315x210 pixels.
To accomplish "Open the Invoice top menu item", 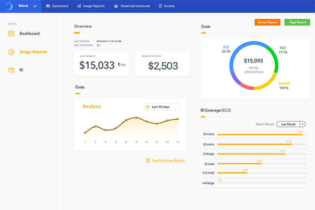I will tap(167, 6).
